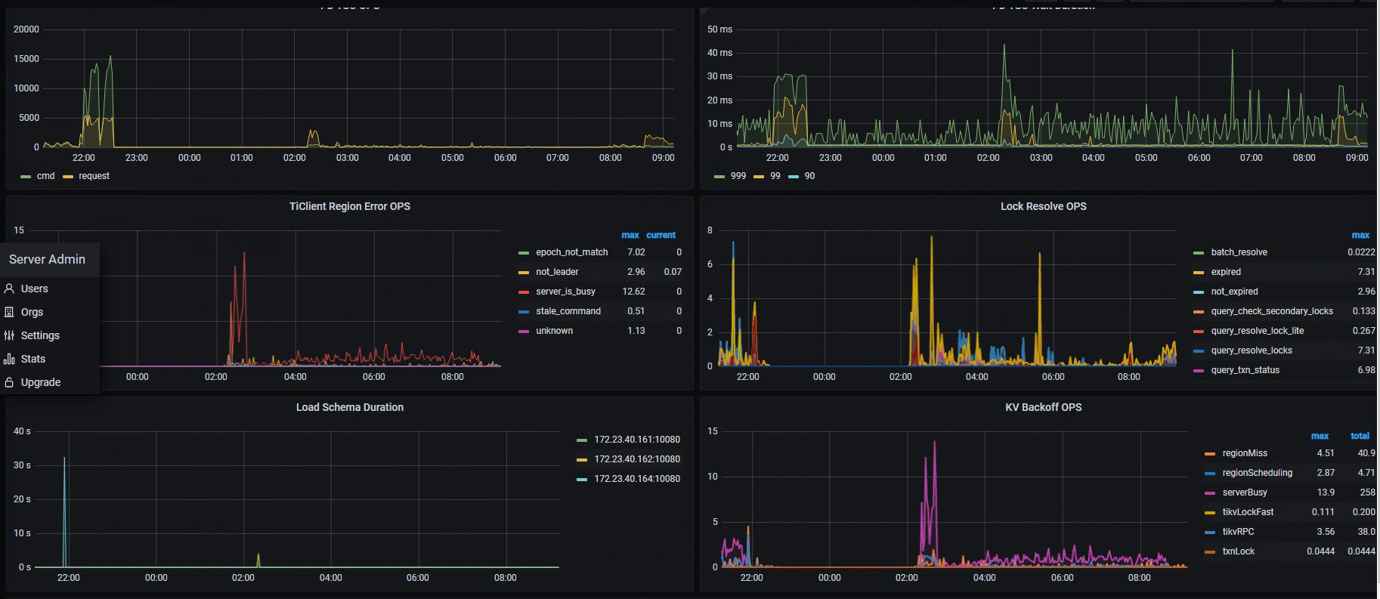Click the Server Admin header
This screenshot has height=599, width=1380.
47,259
